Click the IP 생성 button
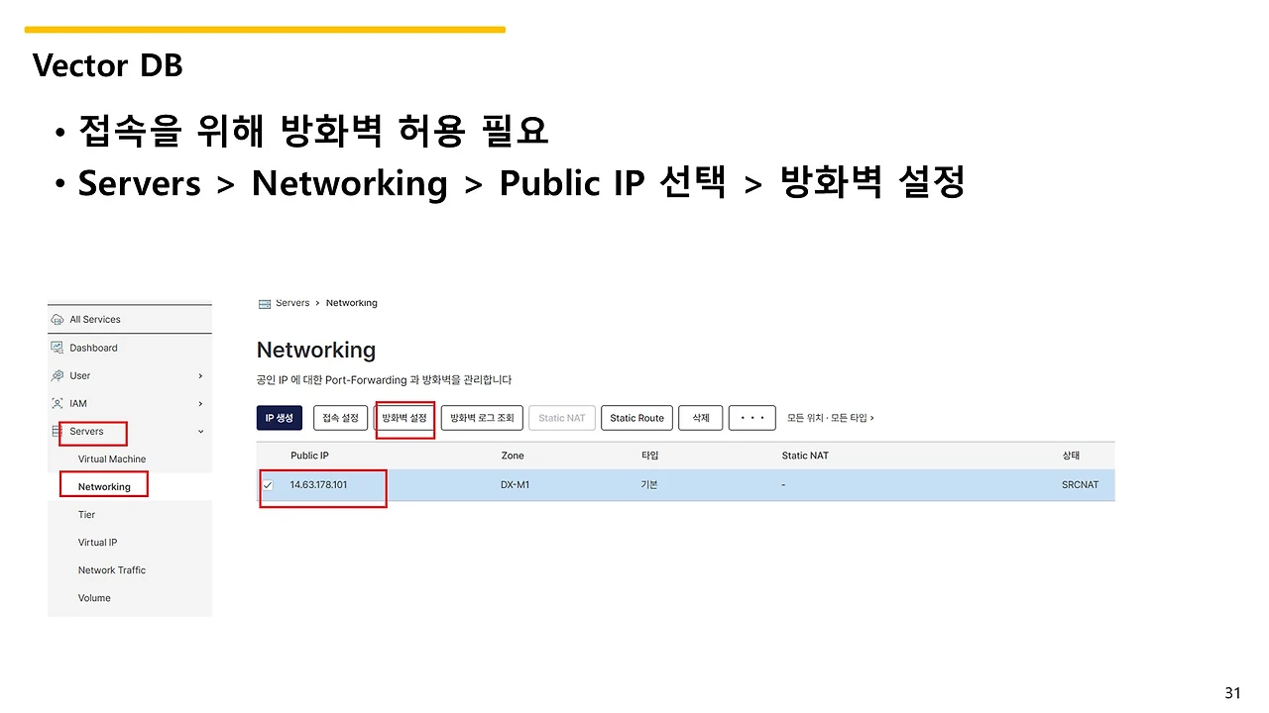This screenshot has width=1269, height=713. (x=280, y=418)
